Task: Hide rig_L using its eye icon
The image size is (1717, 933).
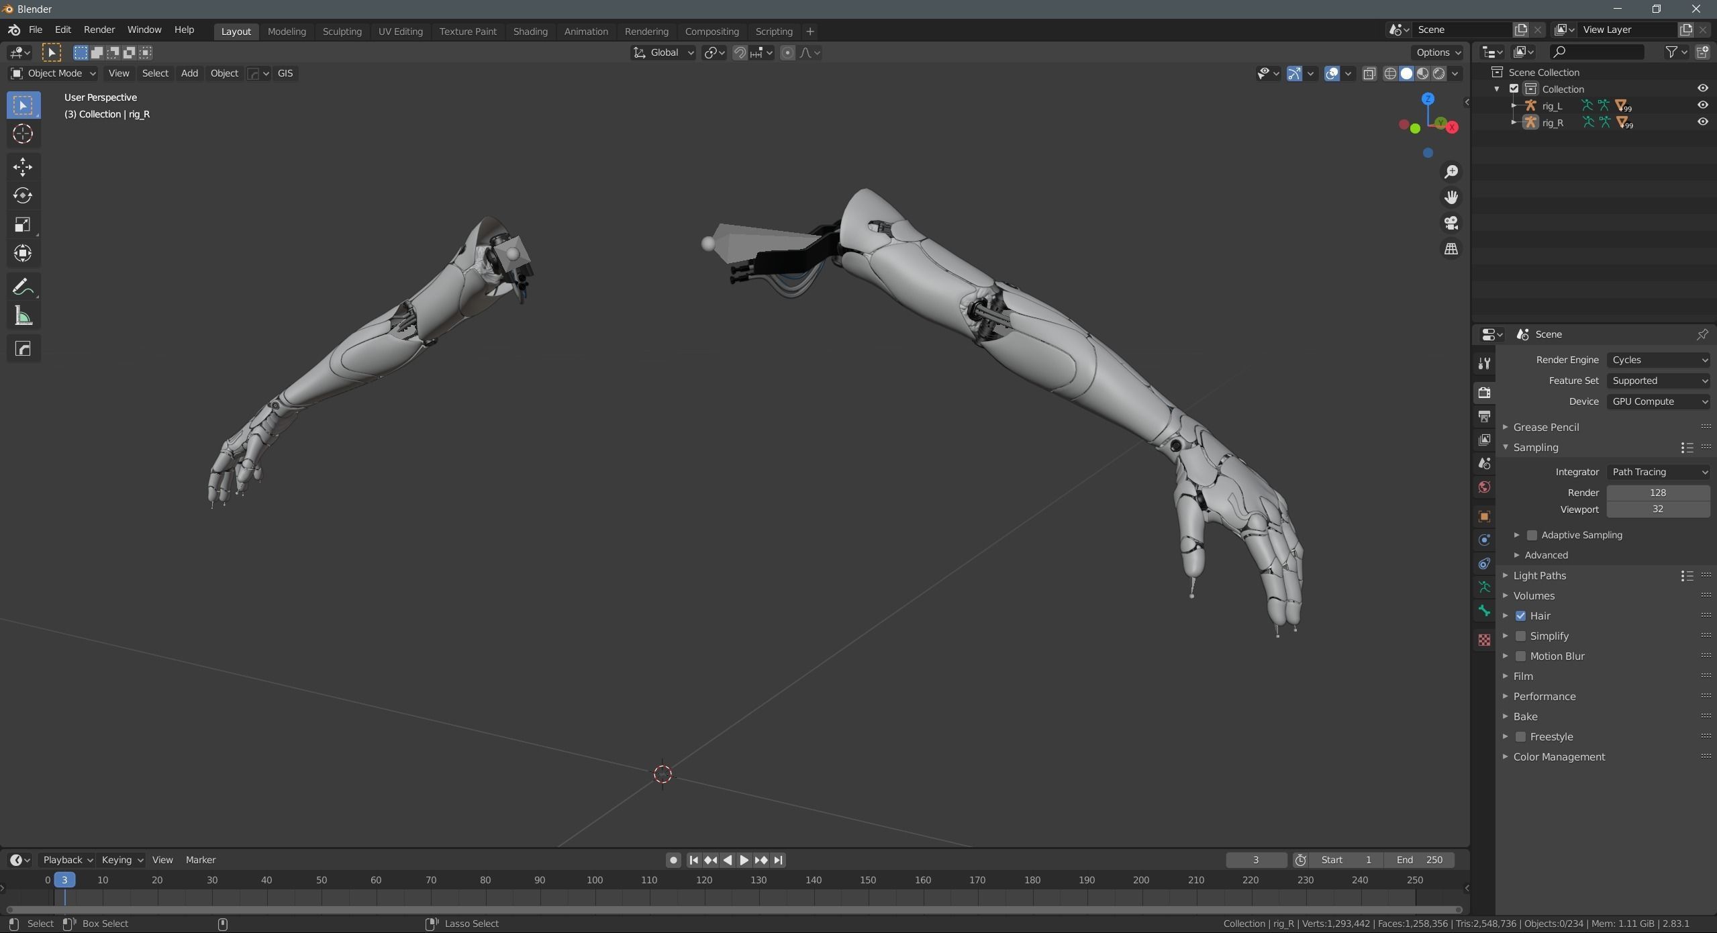Action: click(x=1702, y=105)
